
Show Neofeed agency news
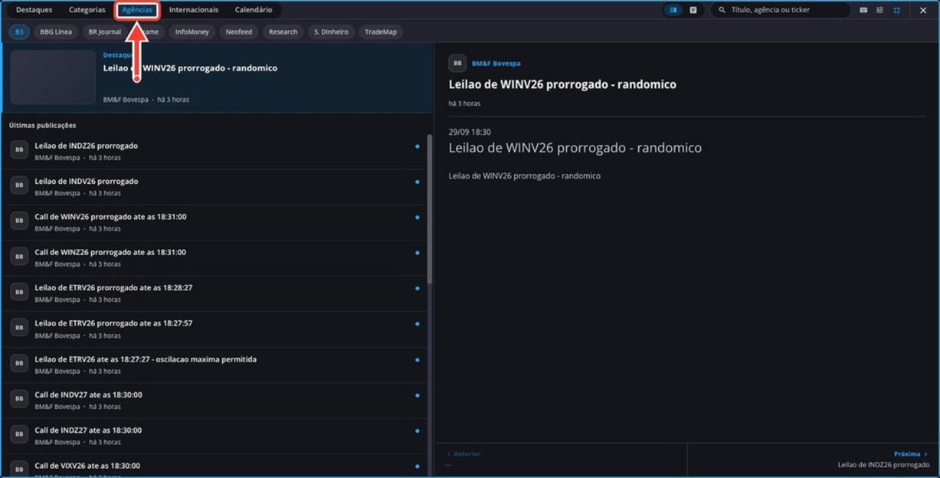click(x=238, y=32)
